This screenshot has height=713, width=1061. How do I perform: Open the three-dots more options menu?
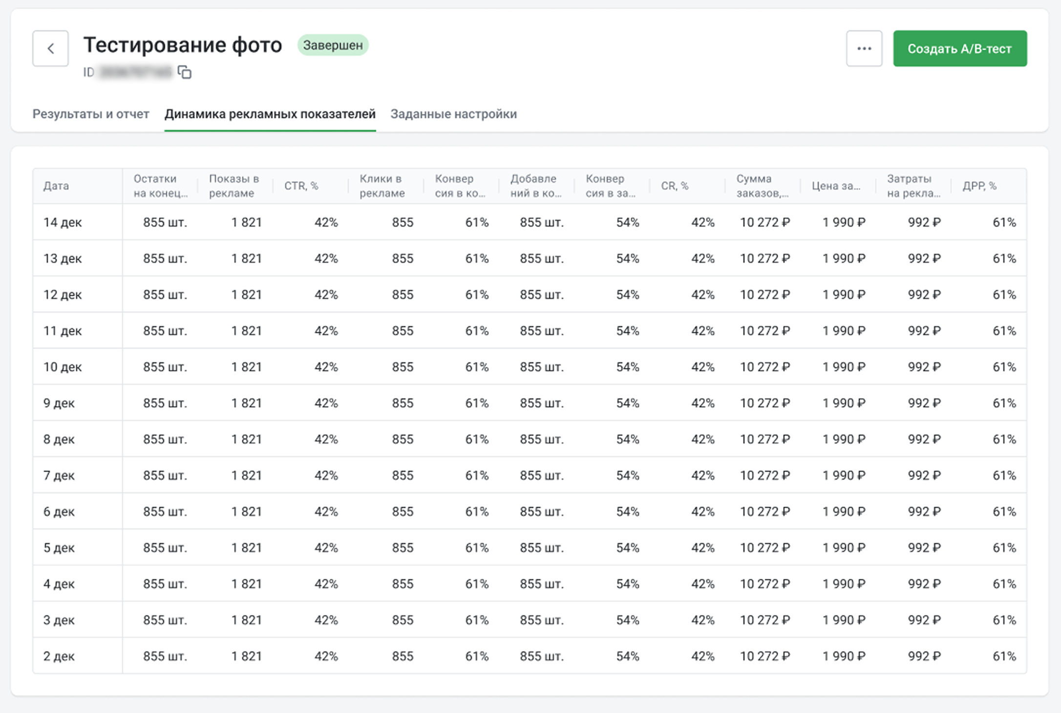tap(864, 48)
